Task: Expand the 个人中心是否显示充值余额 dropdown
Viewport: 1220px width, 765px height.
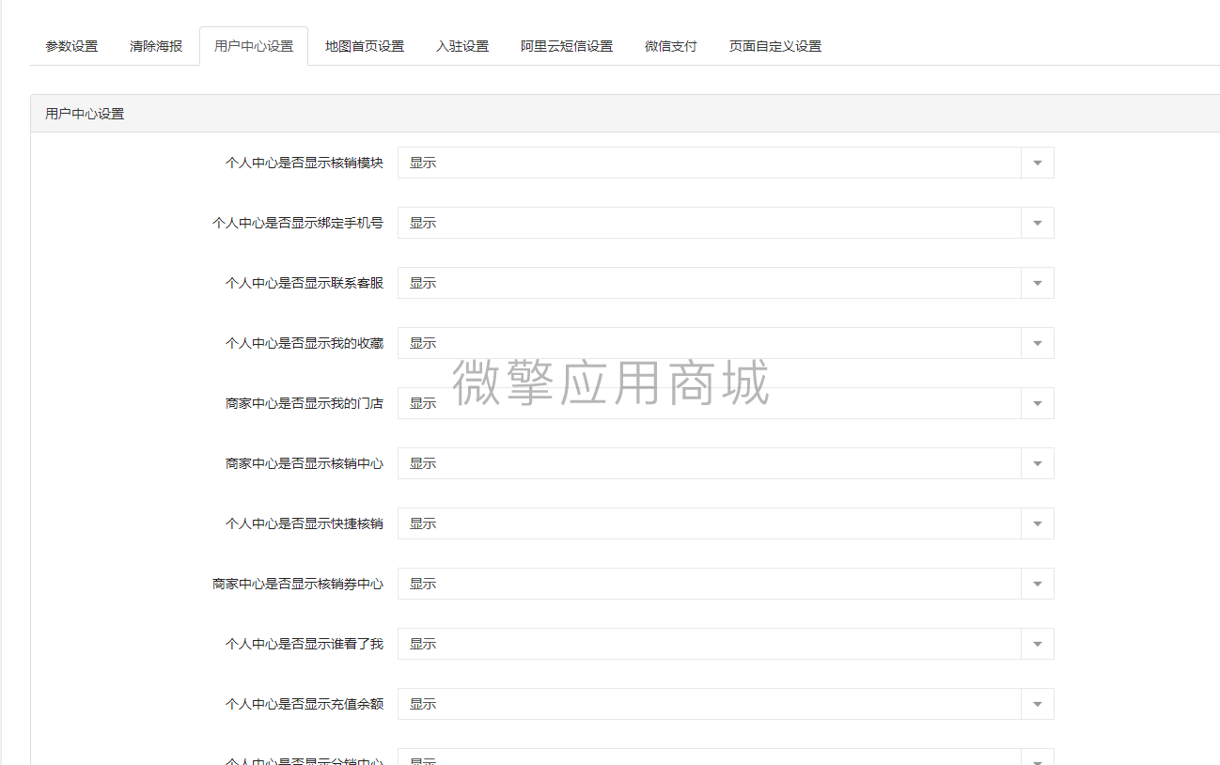Action: (x=726, y=704)
